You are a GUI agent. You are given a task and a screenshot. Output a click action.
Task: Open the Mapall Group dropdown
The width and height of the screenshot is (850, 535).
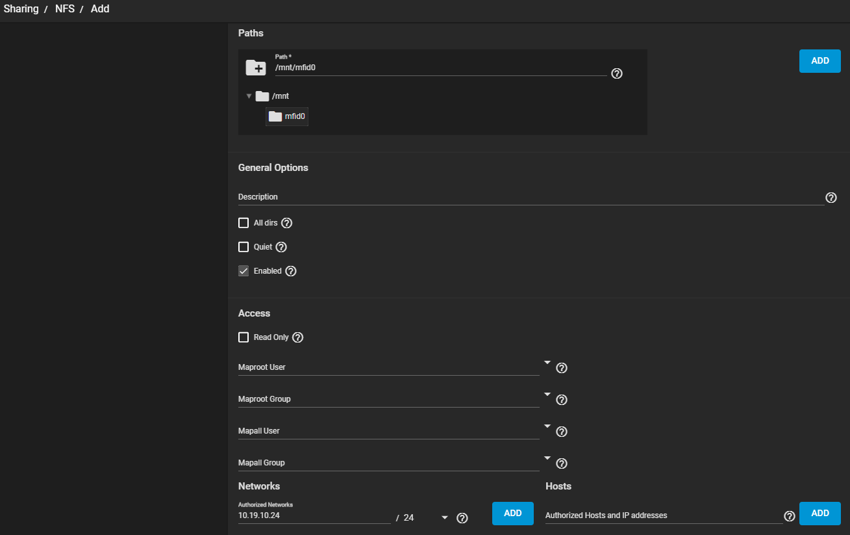tap(547, 458)
